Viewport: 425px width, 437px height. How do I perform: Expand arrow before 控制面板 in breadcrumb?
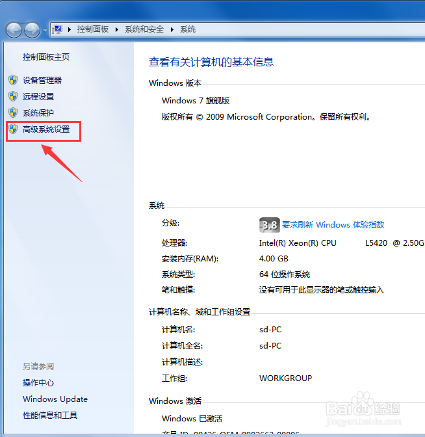(x=70, y=29)
